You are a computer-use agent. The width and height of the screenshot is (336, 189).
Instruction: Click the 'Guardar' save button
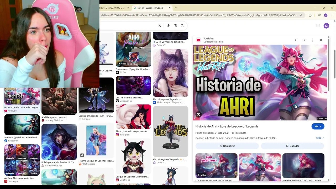coord(292,146)
